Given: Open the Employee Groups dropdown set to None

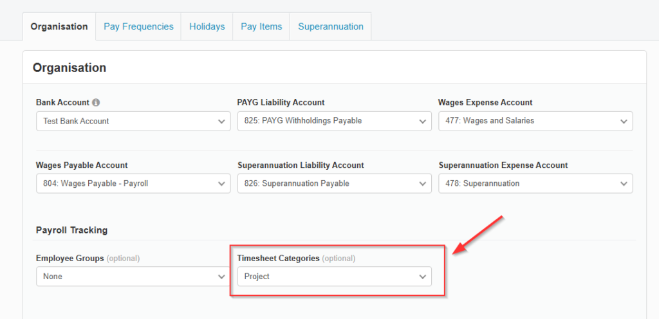Looking at the screenshot, I should [x=133, y=277].
